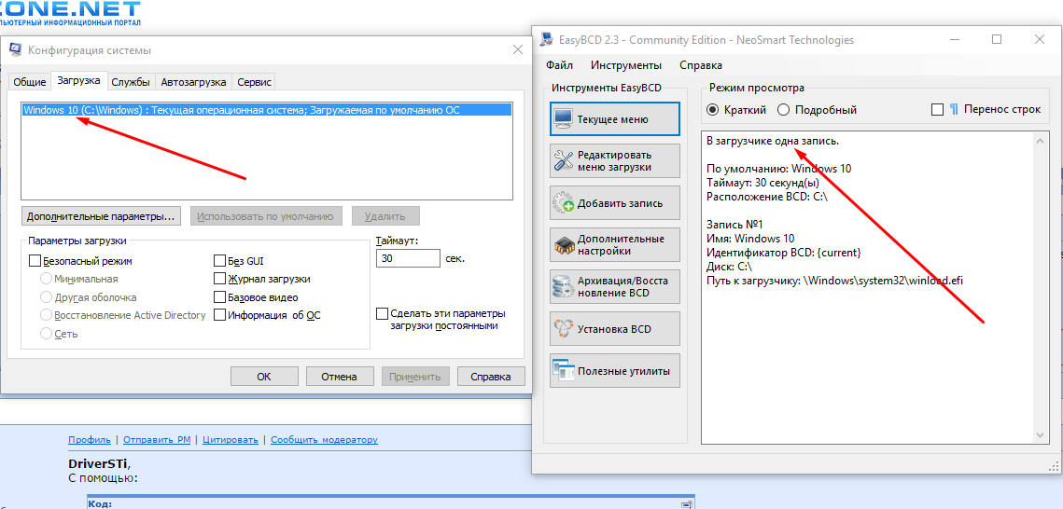Switch to the Автозагрузка tab

click(x=193, y=82)
